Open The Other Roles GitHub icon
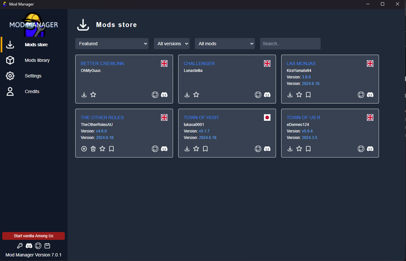This screenshot has width=406, height=261. click(x=155, y=149)
